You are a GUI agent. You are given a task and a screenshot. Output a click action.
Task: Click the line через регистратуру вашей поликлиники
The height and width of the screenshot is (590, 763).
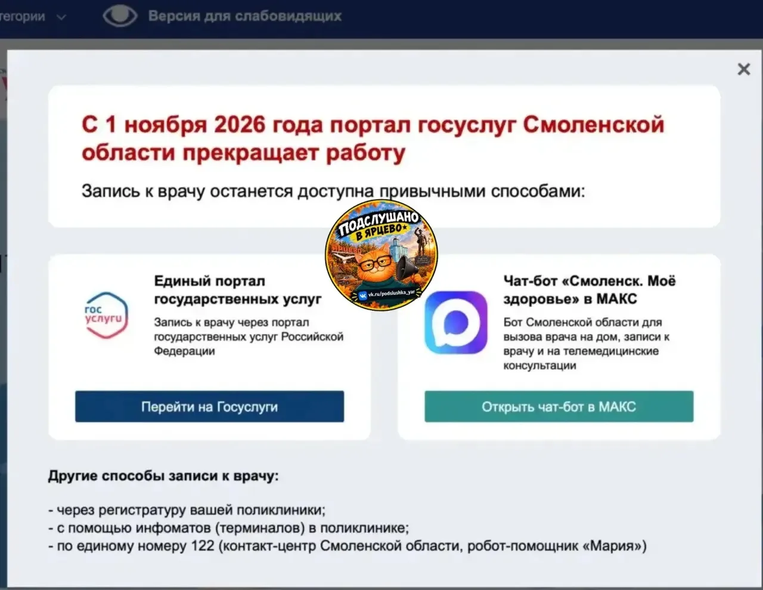click(x=187, y=511)
